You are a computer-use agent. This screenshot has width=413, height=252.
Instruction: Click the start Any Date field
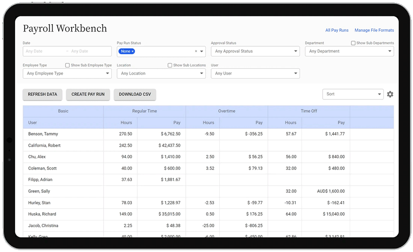point(44,51)
